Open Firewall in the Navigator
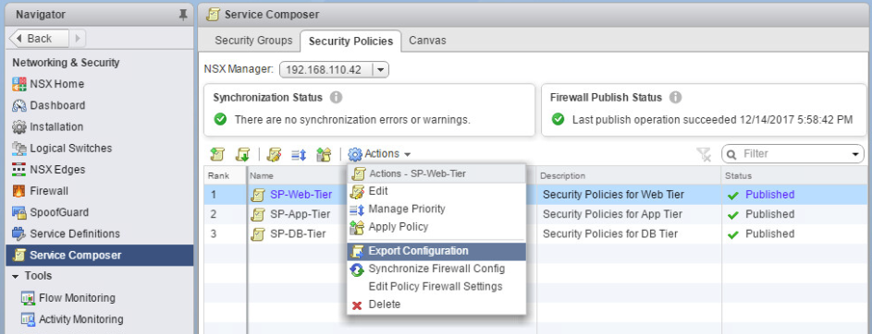The height and width of the screenshot is (334, 872). [x=49, y=191]
